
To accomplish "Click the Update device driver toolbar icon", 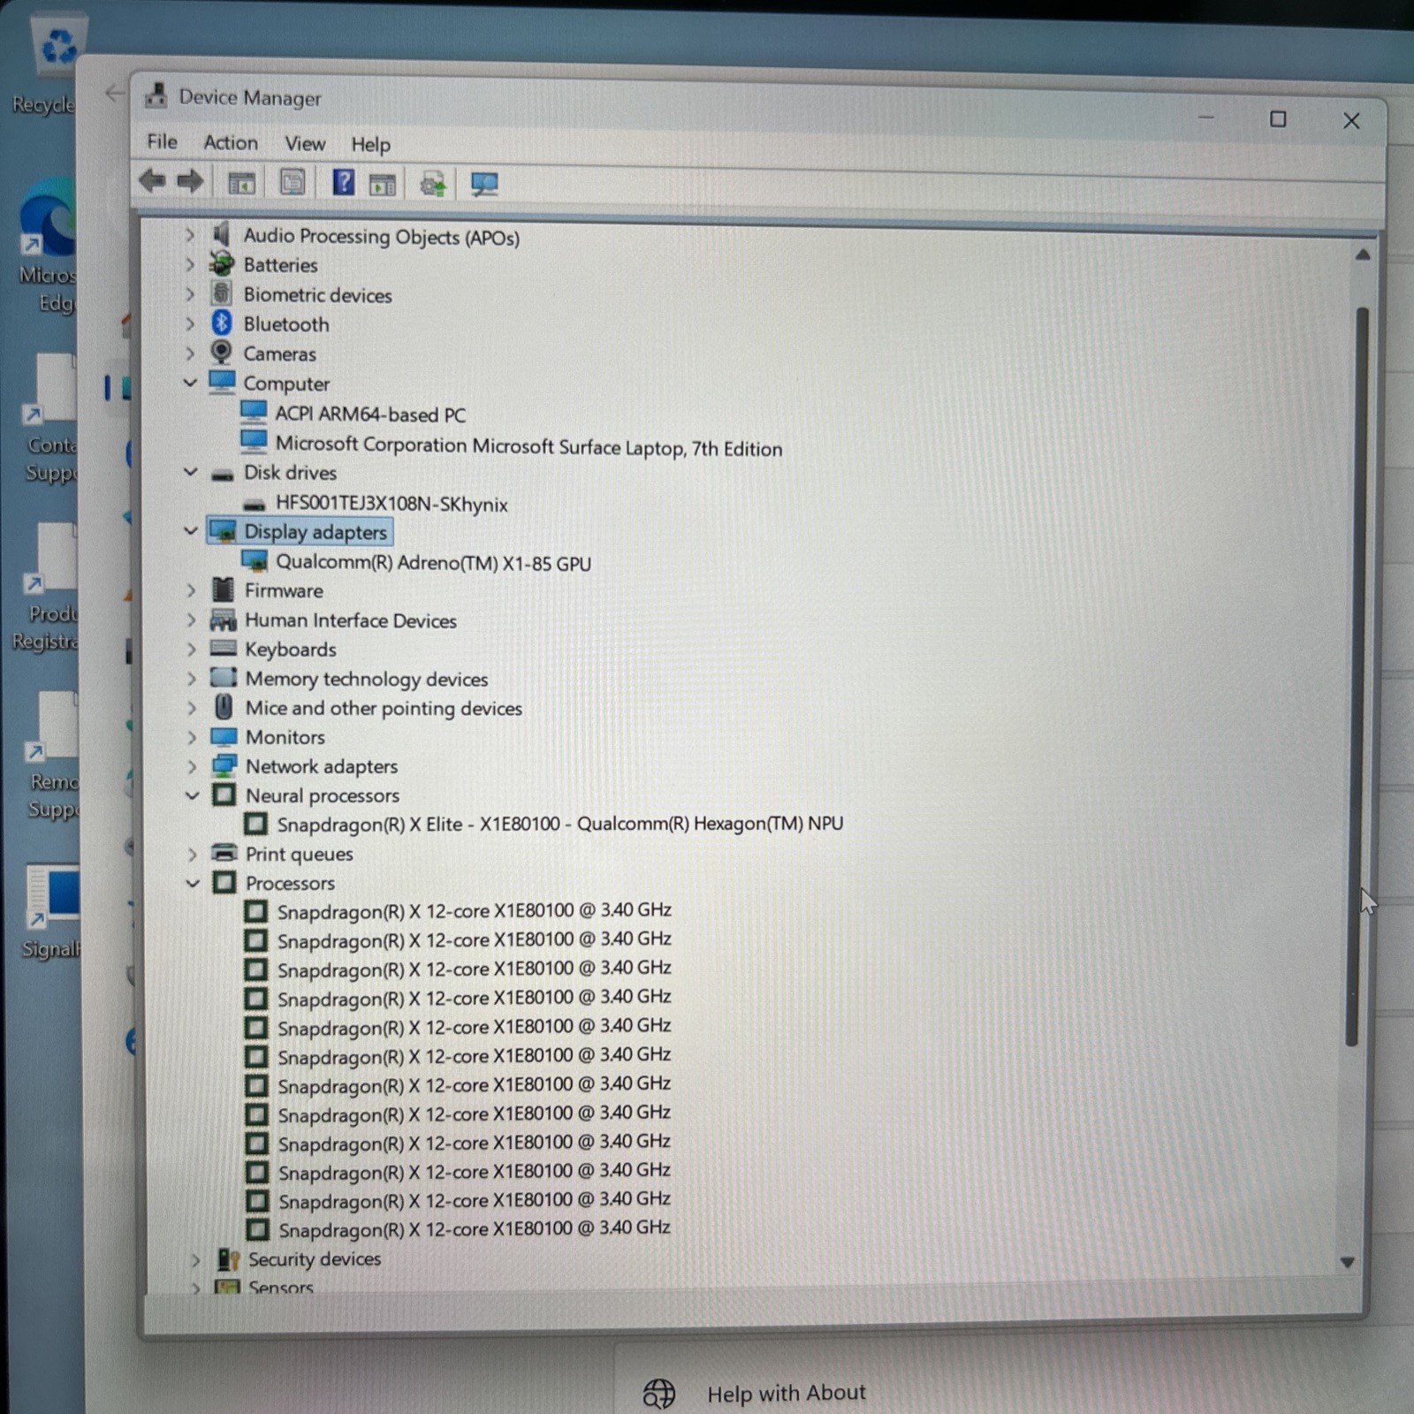I will tap(432, 184).
